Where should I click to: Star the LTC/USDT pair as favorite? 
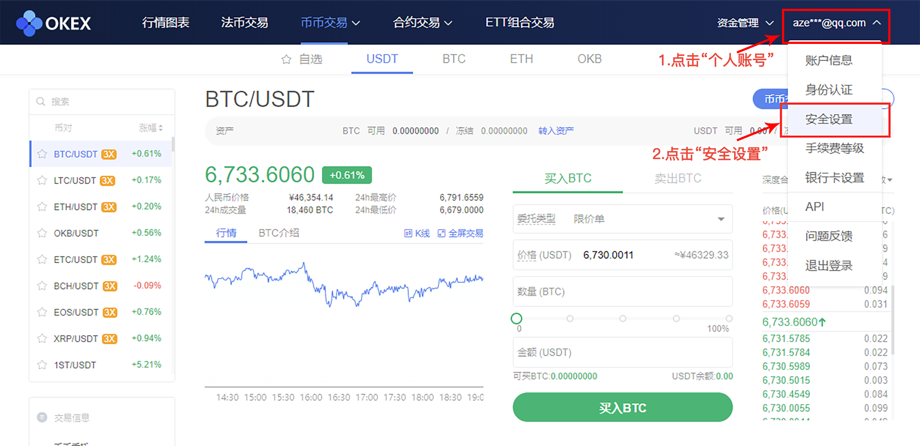(x=42, y=180)
